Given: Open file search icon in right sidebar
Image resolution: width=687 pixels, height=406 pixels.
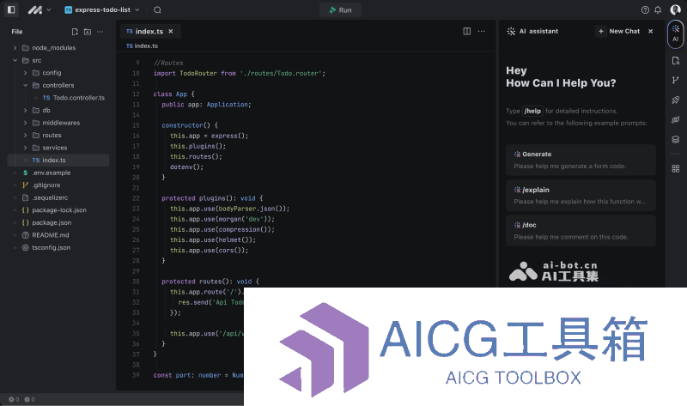Looking at the screenshot, I should pos(675,61).
